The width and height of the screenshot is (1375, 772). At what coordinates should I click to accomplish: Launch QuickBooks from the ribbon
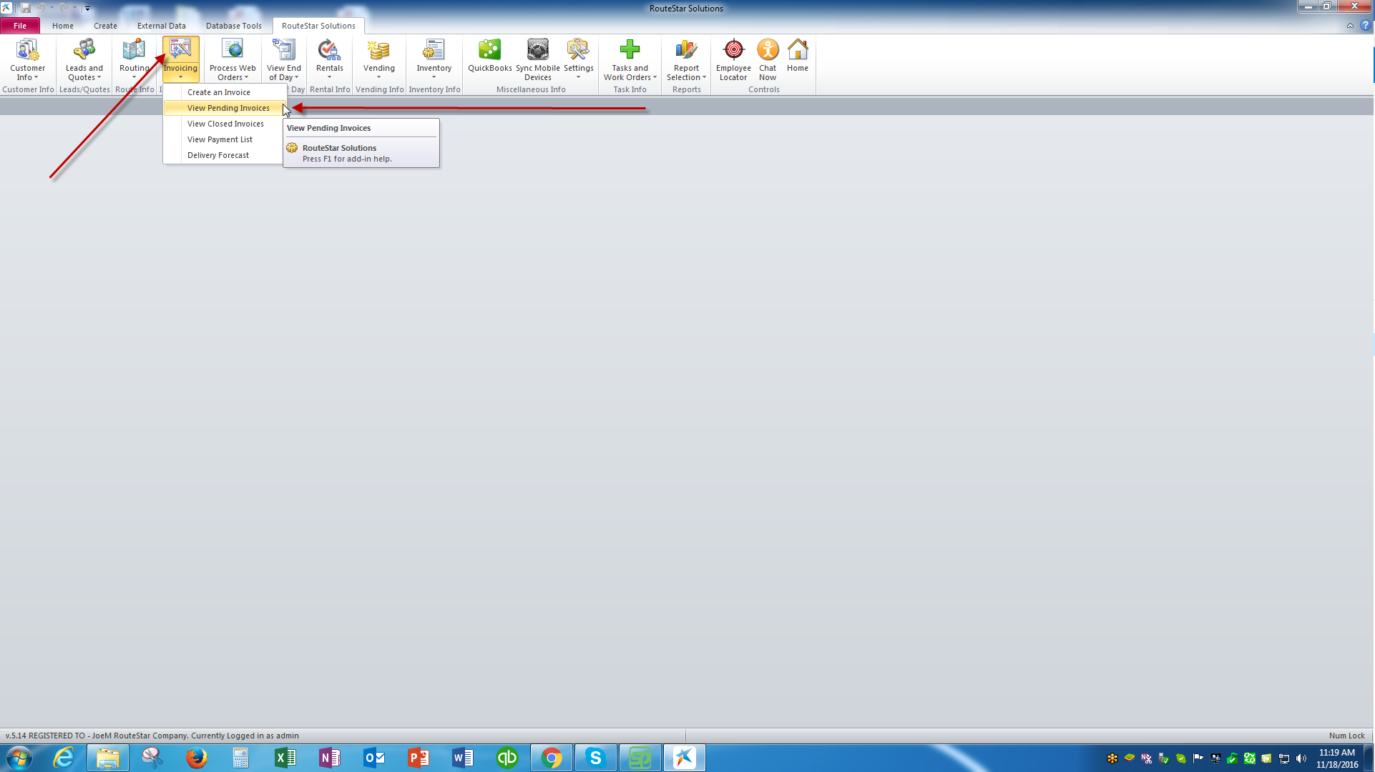490,56
